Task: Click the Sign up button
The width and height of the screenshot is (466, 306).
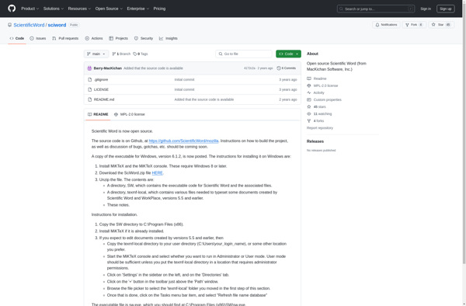Action: [445, 9]
